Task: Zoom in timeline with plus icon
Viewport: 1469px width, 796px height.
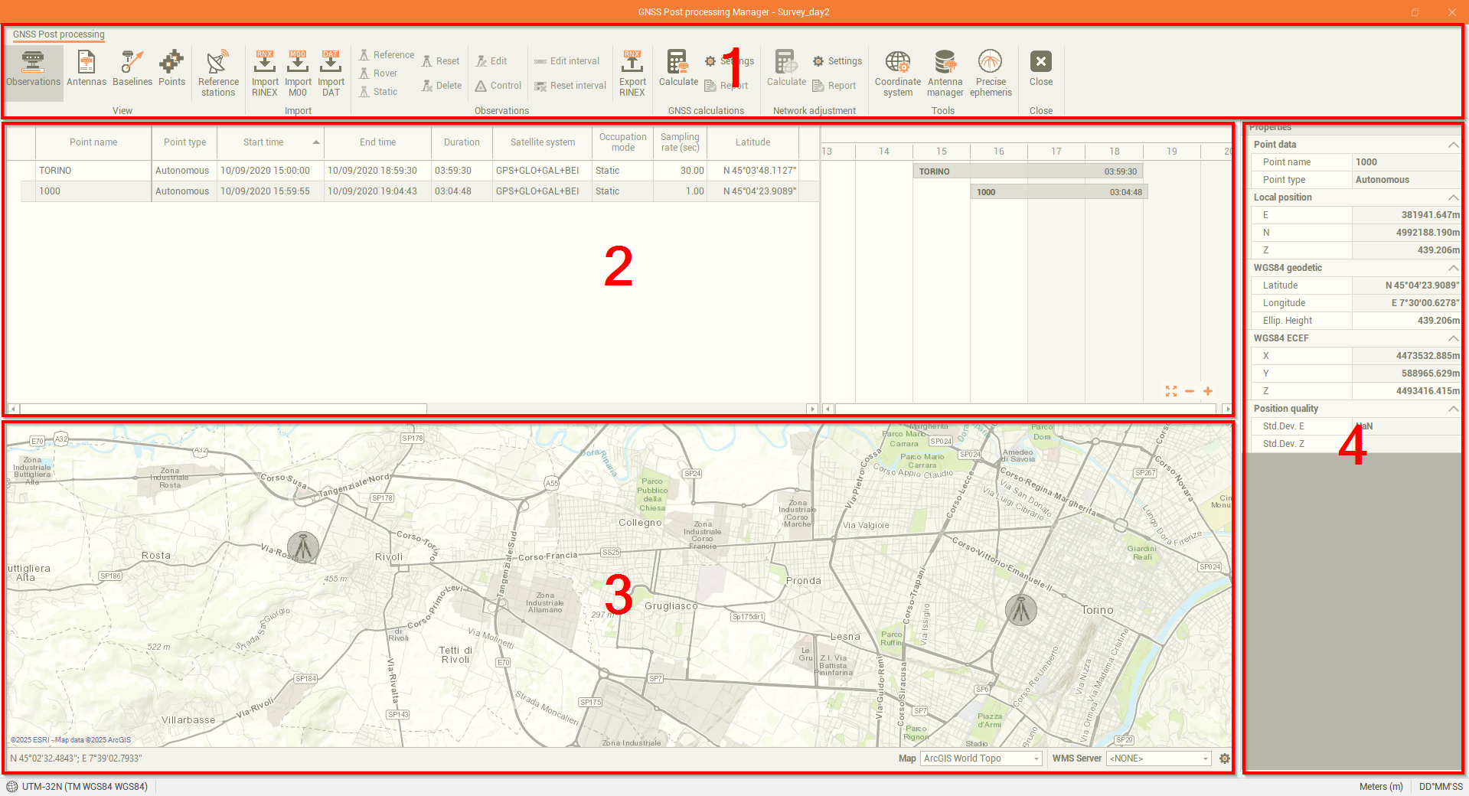Action: pos(1208,391)
